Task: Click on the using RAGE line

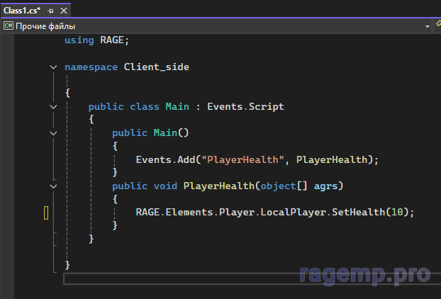Action: tap(97, 40)
